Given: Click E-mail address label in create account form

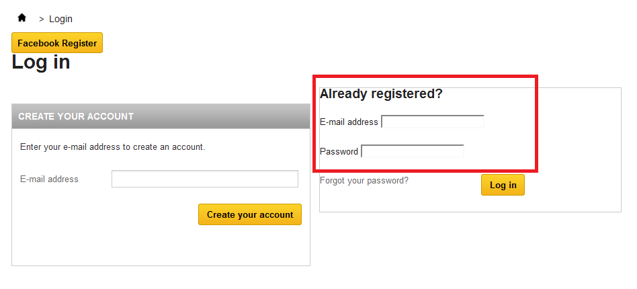Looking at the screenshot, I should pos(49,179).
